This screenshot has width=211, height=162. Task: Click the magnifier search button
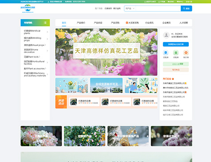coord(186,8)
